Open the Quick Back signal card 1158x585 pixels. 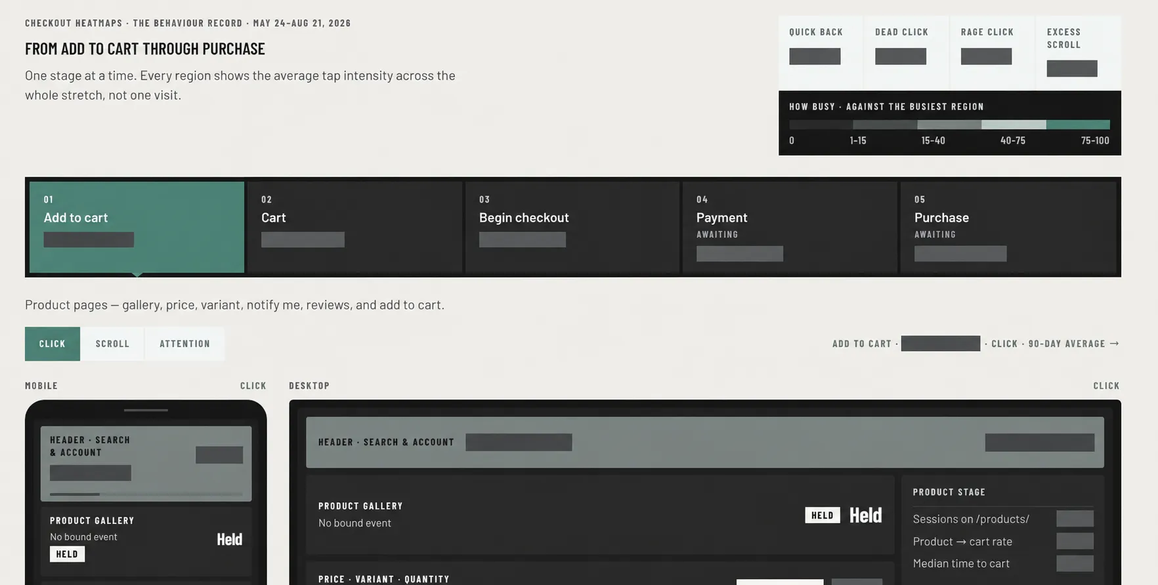(x=821, y=52)
